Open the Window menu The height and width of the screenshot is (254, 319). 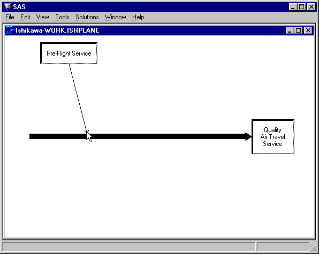click(115, 17)
